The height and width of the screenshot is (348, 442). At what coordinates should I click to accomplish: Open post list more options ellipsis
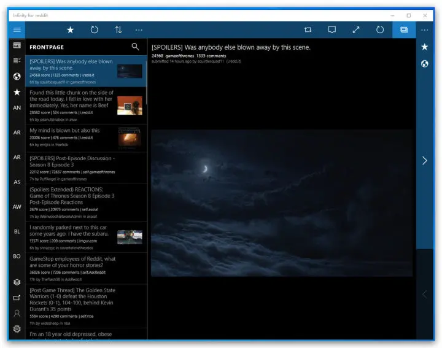click(x=139, y=30)
